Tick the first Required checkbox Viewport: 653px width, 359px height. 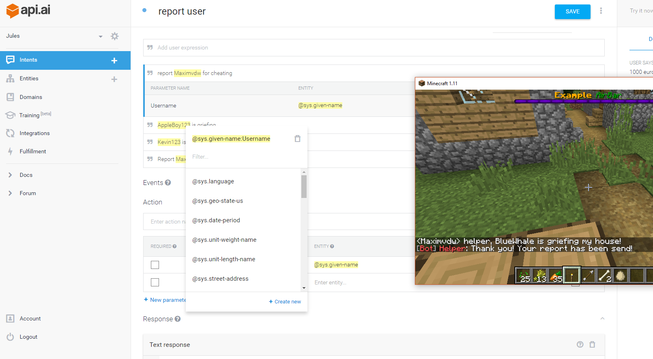pos(155,265)
